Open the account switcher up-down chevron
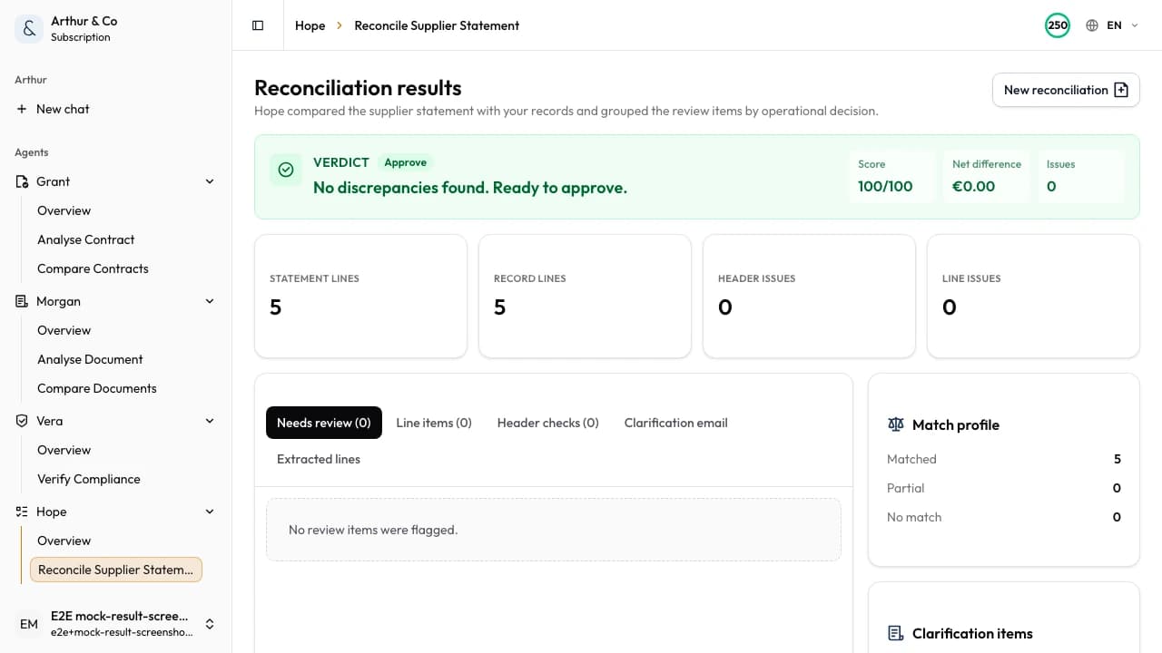The height and width of the screenshot is (653, 1162). click(x=210, y=624)
